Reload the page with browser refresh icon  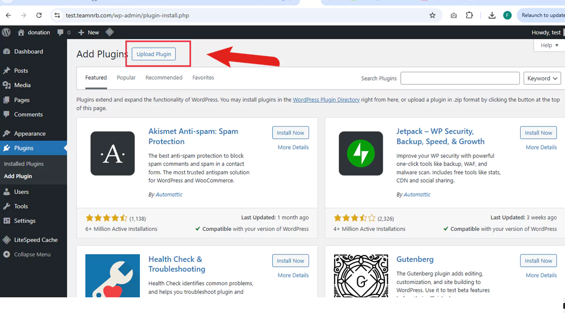click(39, 15)
